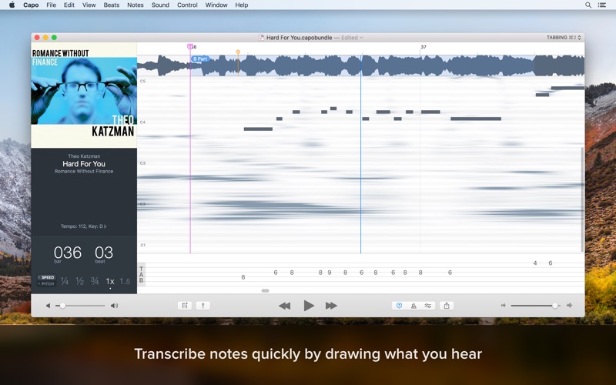Click the blue playhead line in waveform

coord(361,65)
